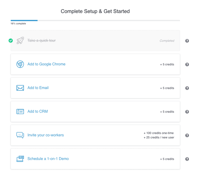
Task: Click the rocket icon for quick tour
Action: click(x=20, y=41)
